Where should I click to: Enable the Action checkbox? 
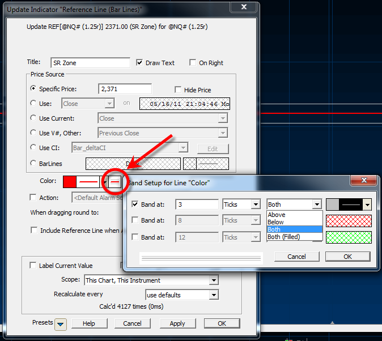click(33, 197)
